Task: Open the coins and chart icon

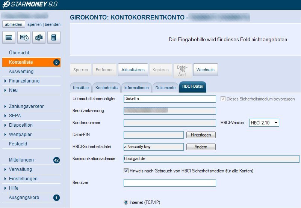Action: [x=39, y=37]
